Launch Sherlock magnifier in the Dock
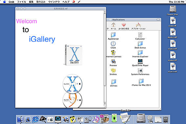This screenshot has height=124, width=186. pyautogui.click(x=43, y=119)
